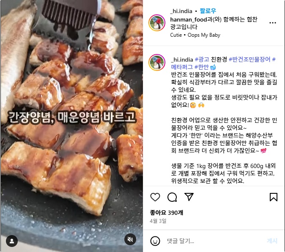Click the comment input field
The width and height of the screenshot is (285, 252).
[x=214, y=241]
